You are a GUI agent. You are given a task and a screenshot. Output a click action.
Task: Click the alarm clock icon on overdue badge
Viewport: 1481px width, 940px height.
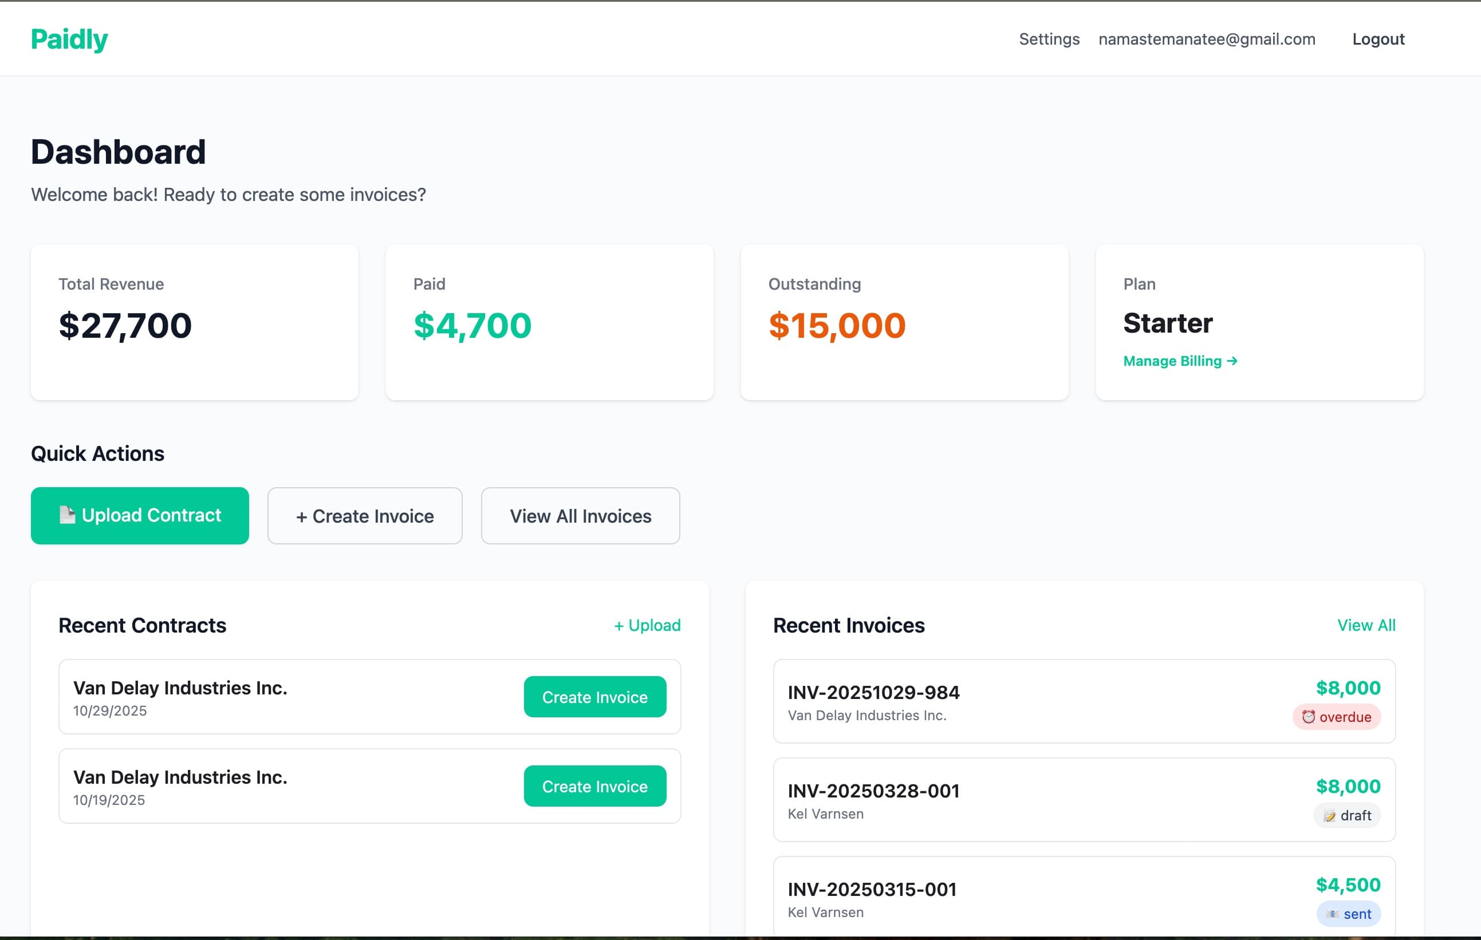tap(1308, 716)
